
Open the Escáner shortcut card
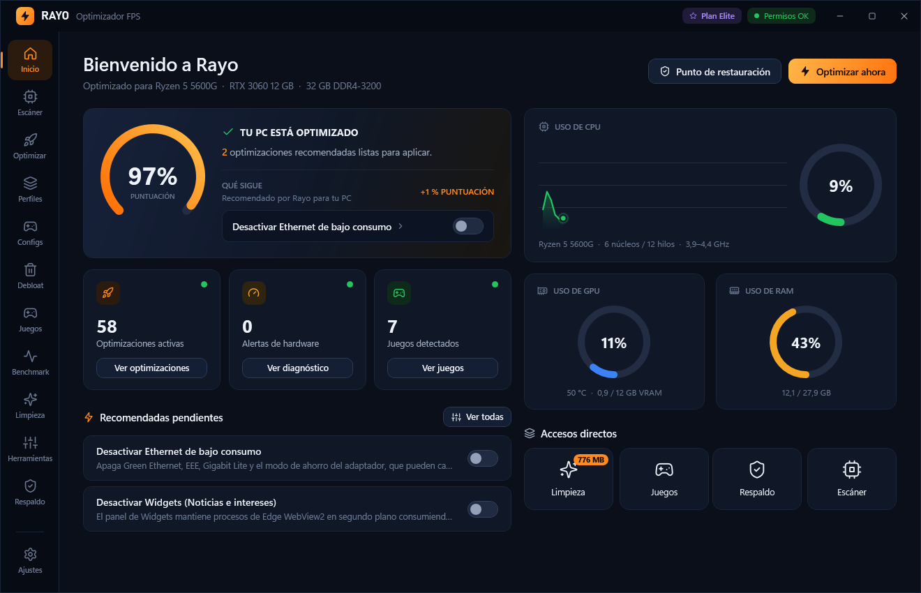[852, 478]
